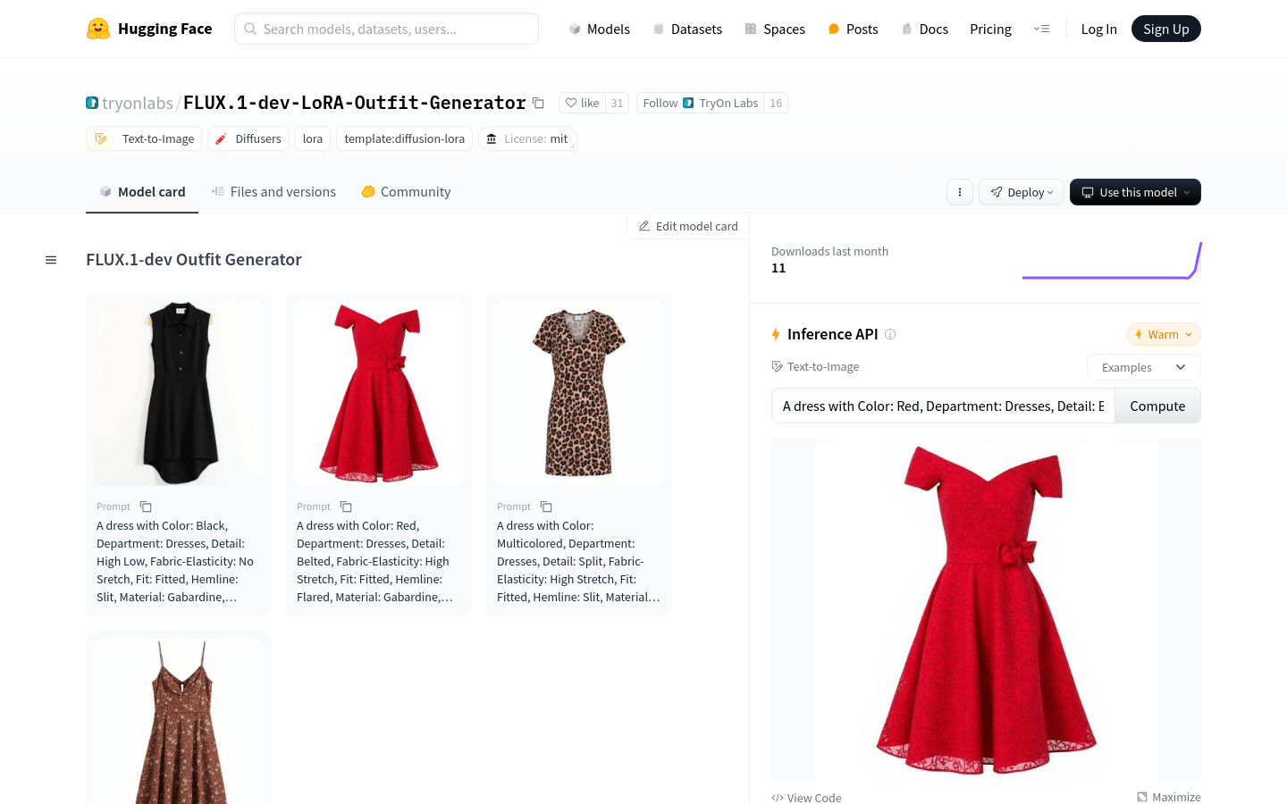The height and width of the screenshot is (804, 1287).
Task: Expand Use this model dropdown
Action: pos(1135,192)
